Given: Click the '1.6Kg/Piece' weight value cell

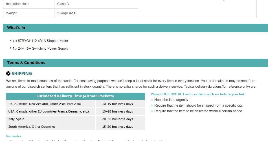Looking at the screenshot, I should pos(96,13).
